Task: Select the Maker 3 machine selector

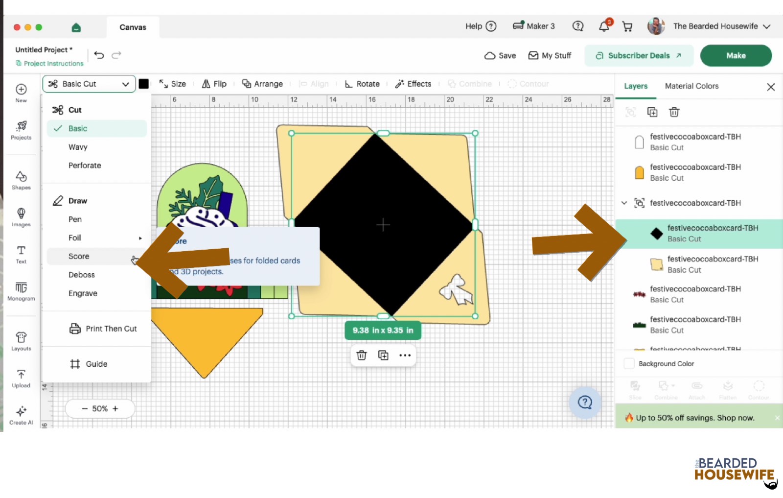Action: pyautogui.click(x=533, y=26)
